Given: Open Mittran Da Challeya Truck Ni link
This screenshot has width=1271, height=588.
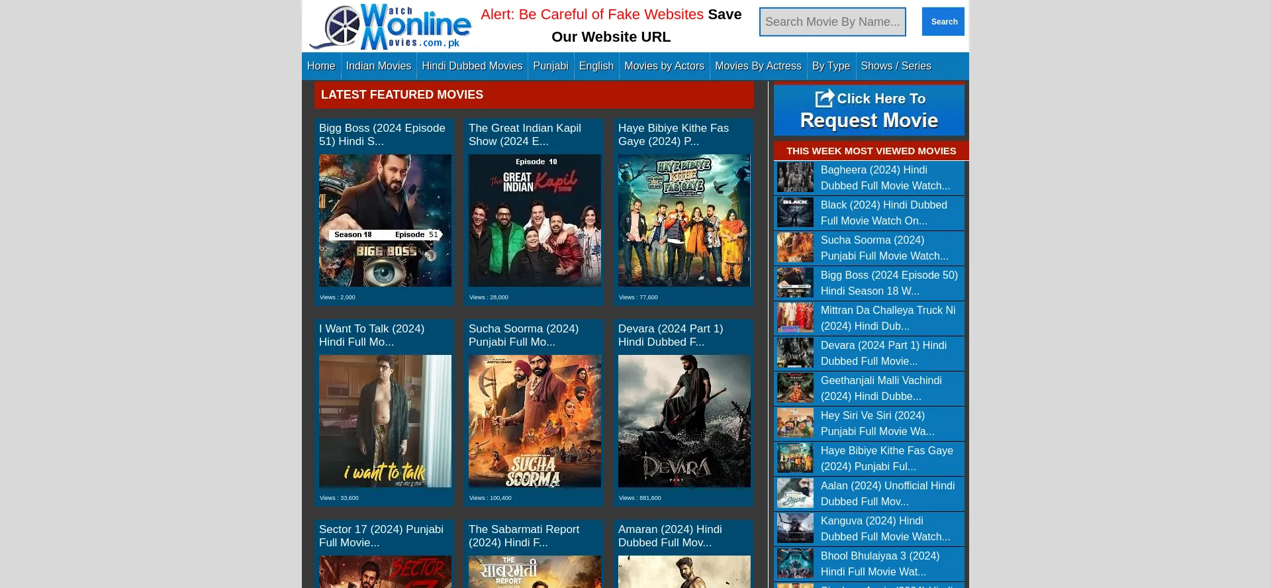Looking at the screenshot, I should click(x=888, y=318).
